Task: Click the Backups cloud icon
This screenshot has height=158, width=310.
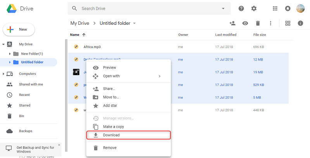Action: coord(9,131)
